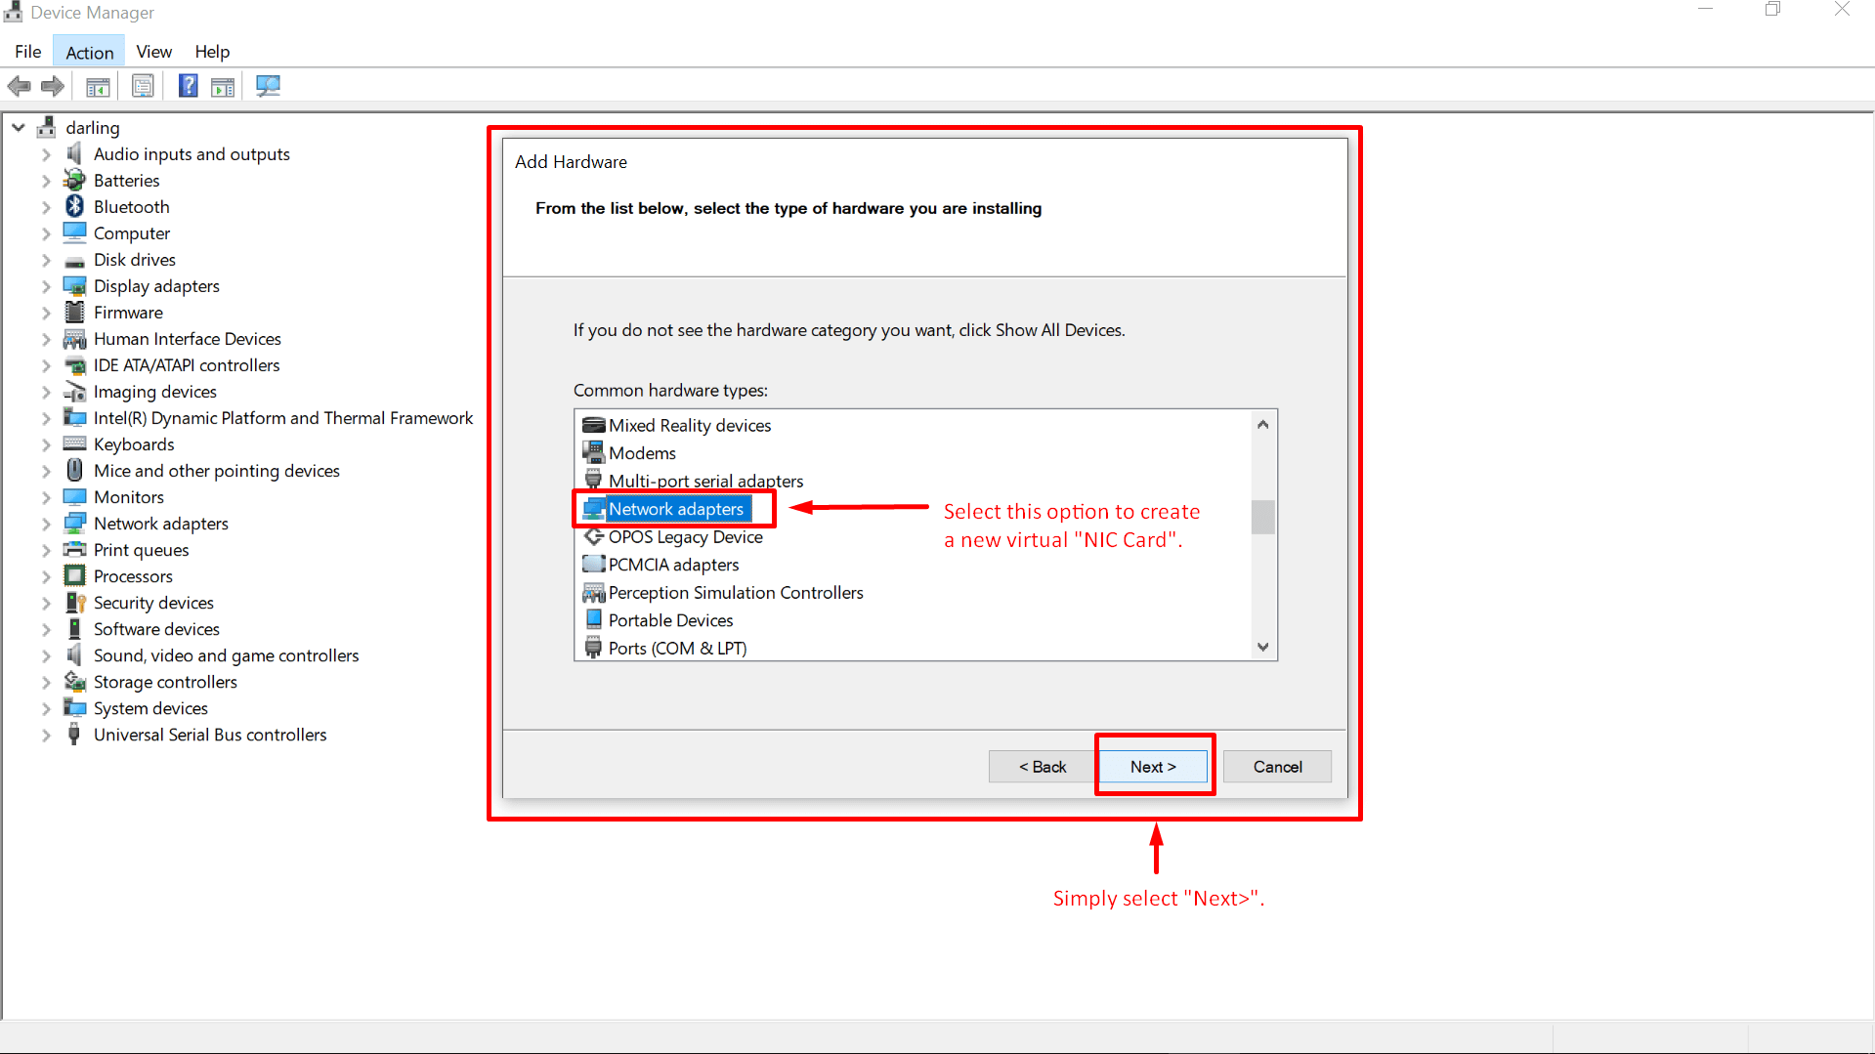The height and width of the screenshot is (1054, 1875).
Task: Click scroll down arrow of hardware list
Action: [x=1262, y=647]
